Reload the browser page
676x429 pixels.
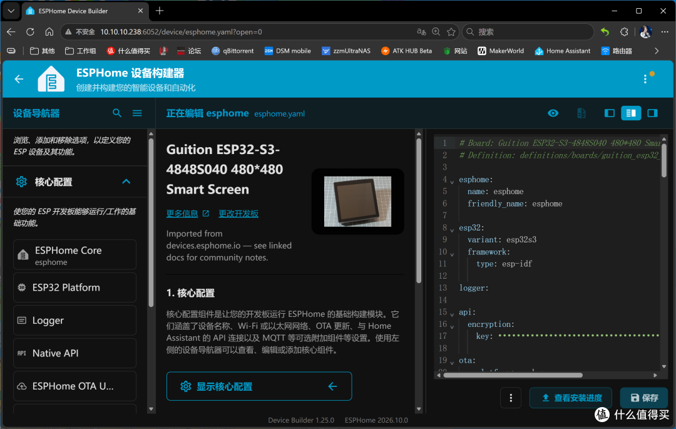[x=30, y=32]
